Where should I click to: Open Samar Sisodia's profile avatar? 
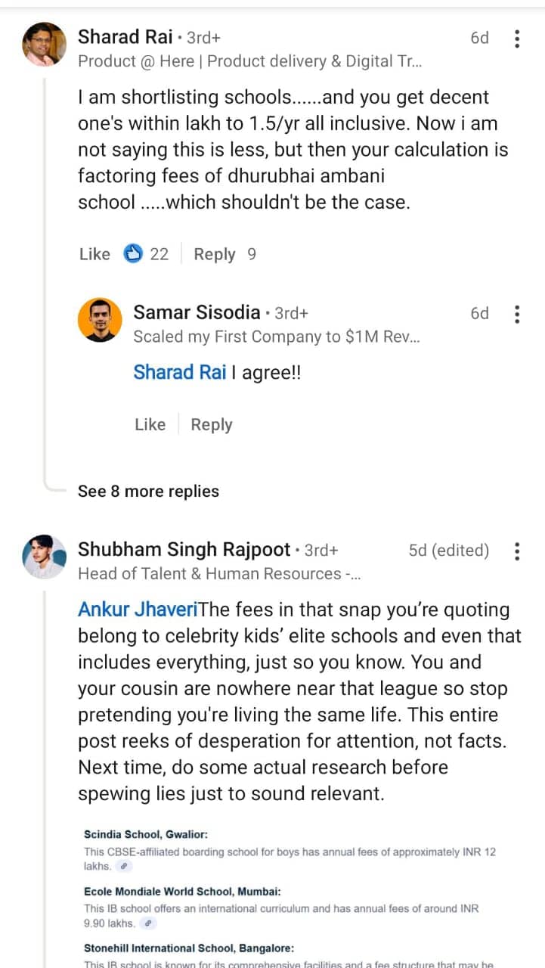coord(100,320)
